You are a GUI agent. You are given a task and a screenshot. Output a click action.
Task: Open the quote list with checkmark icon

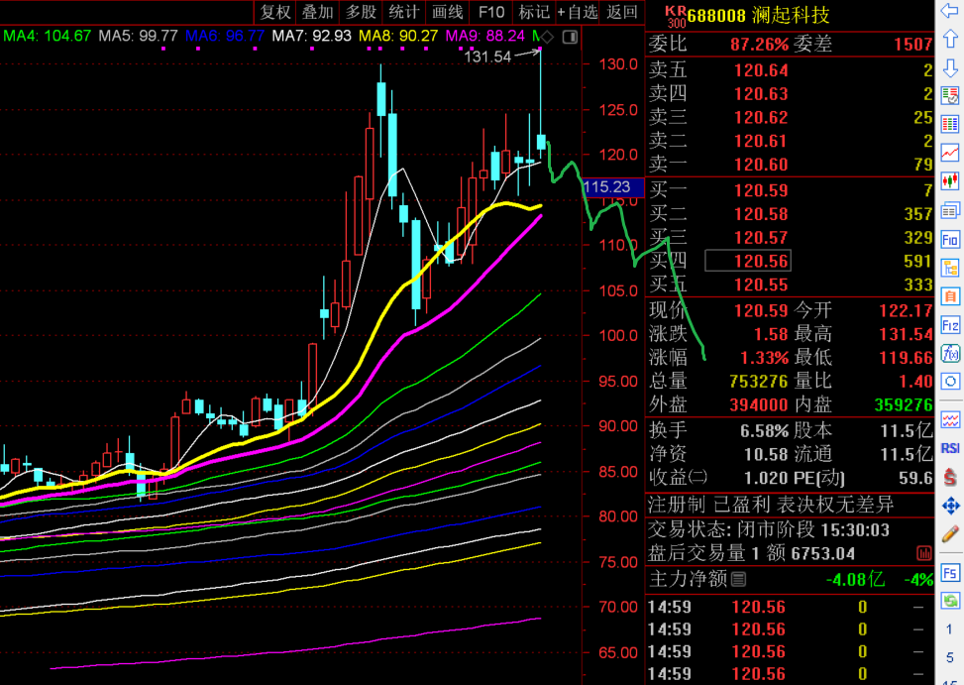click(950, 96)
